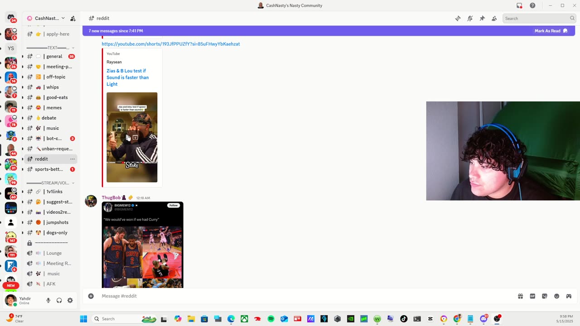Jump to new messages via purple banner text
This screenshot has height=326, width=580.
tap(116, 31)
